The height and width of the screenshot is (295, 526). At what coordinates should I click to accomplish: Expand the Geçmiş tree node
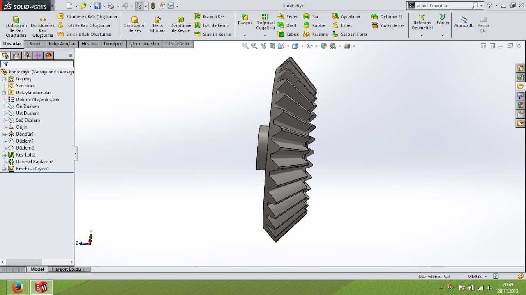pyautogui.click(x=4, y=79)
